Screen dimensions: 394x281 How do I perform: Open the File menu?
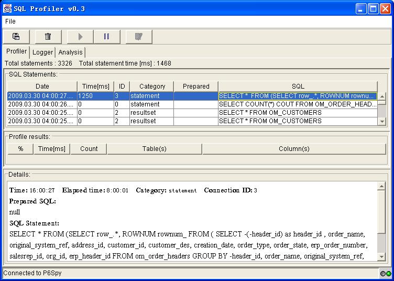tap(10, 21)
